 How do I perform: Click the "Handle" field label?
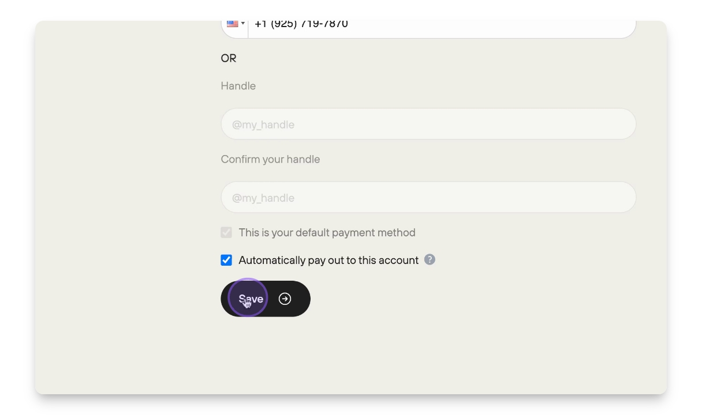pyautogui.click(x=238, y=86)
